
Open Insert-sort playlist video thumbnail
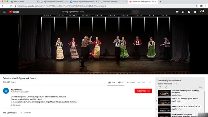164,109
